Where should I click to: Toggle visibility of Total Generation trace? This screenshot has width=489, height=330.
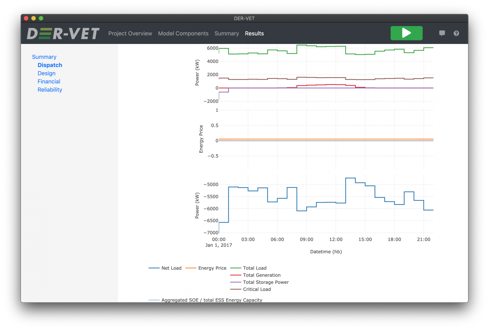(261, 275)
